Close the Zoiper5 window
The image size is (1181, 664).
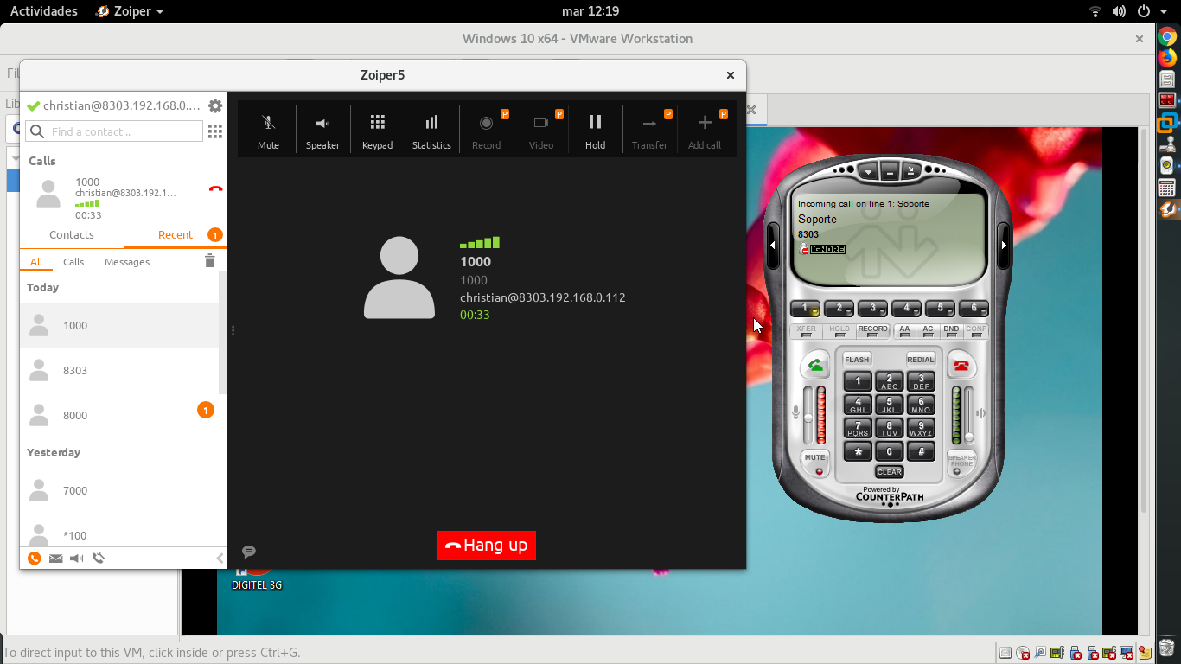point(731,75)
